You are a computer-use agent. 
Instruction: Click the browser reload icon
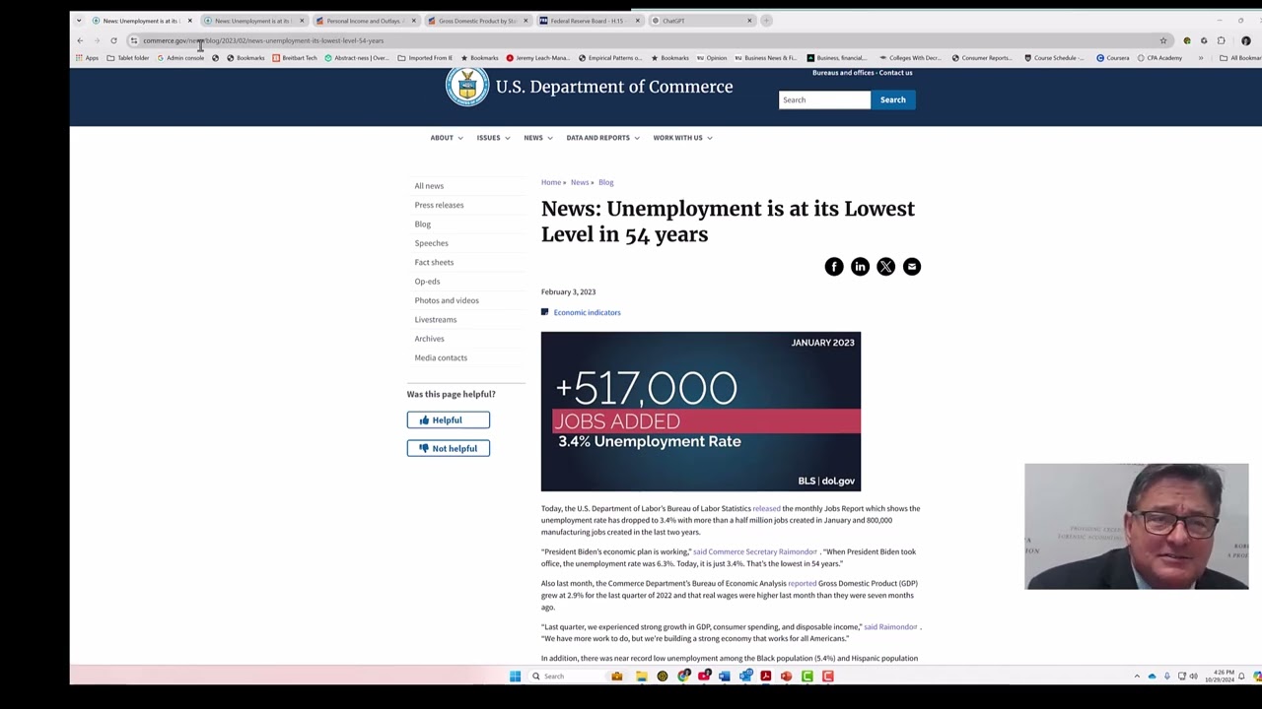point(113,40)
